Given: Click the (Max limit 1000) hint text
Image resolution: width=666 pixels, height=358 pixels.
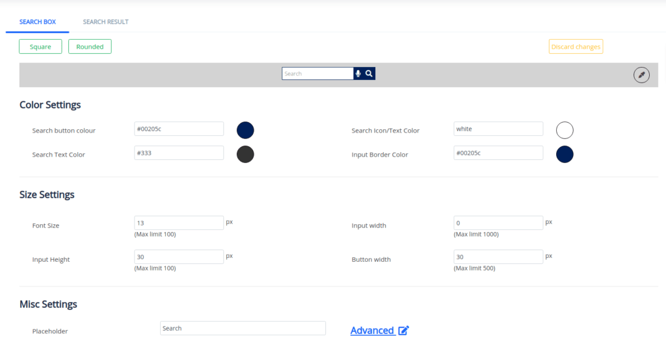Looking at the screenshot, I should (x=476, y=234).
